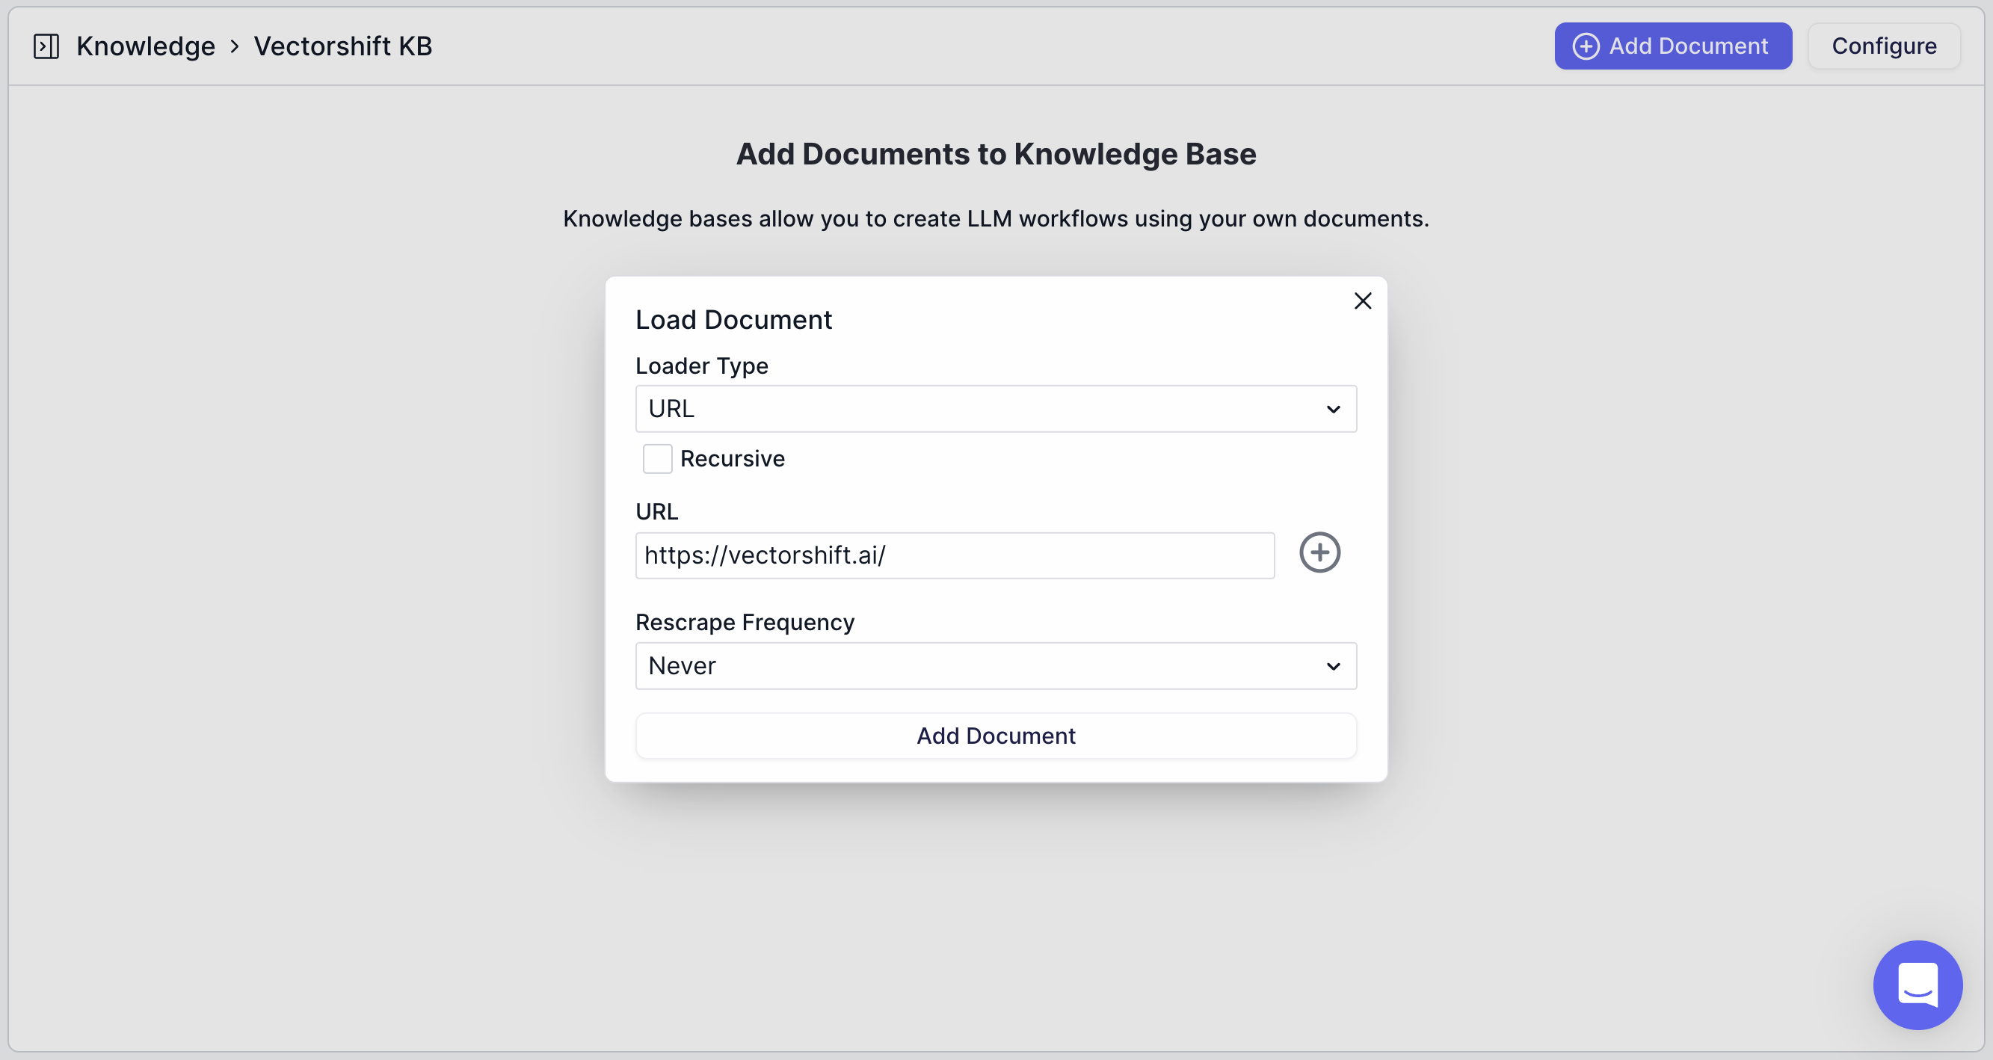Click the Add Document button in the dialog

click(x=996, y=735)
